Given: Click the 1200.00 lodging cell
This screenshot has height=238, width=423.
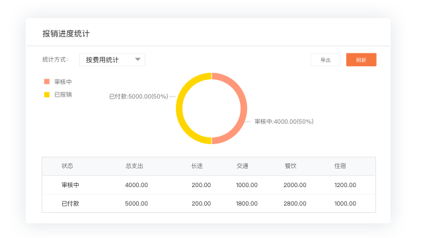Looking at the screenshot, I should (x=345, y=185).
